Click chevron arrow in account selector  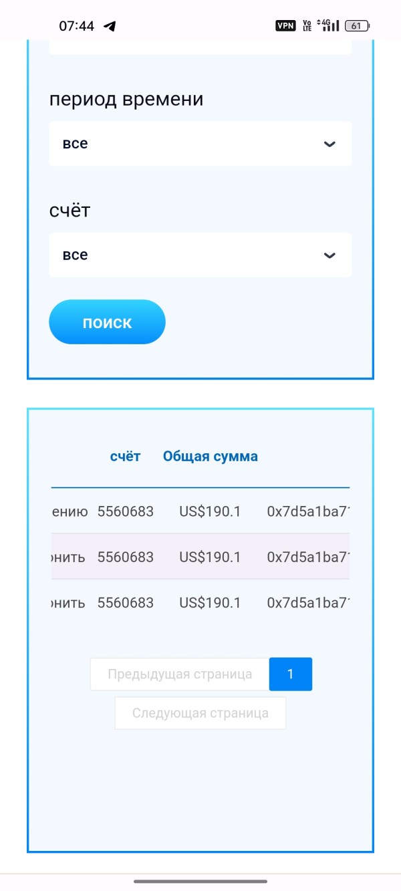(329, 255)
